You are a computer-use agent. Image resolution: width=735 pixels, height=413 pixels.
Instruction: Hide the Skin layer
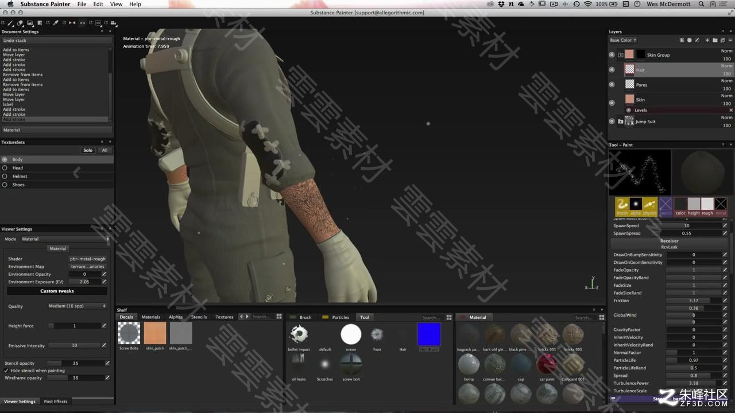612,102
